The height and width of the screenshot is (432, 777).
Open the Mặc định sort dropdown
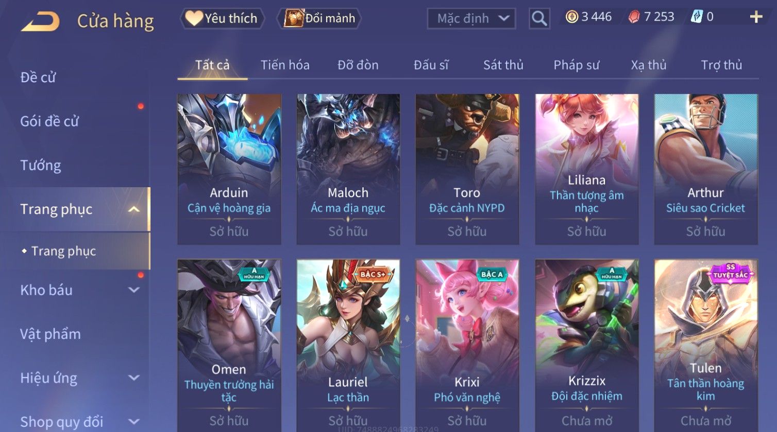coord(471,19)
